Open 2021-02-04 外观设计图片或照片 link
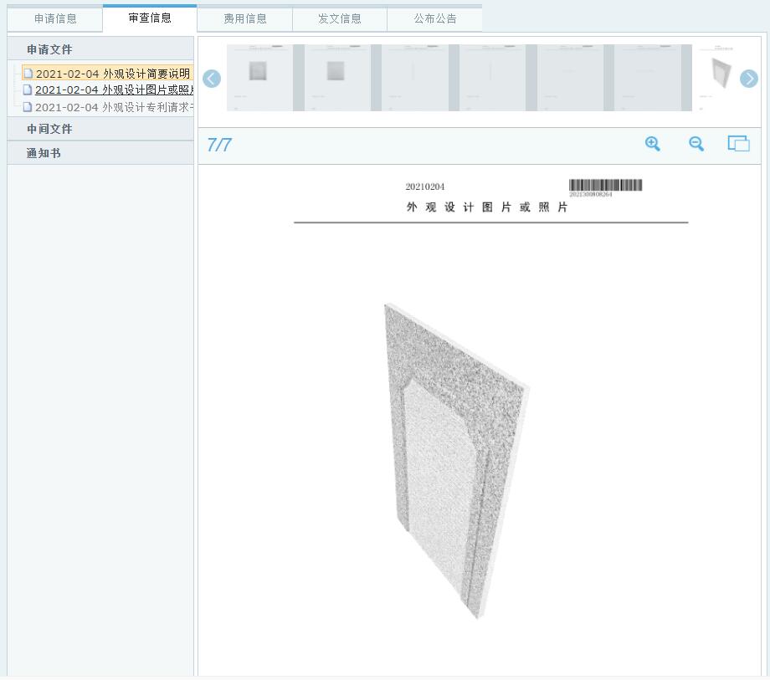 point(114,89)
